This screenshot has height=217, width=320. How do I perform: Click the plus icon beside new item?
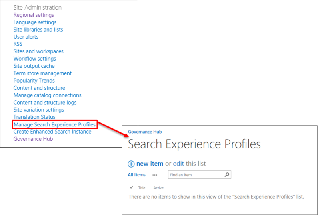pos(131,164)
